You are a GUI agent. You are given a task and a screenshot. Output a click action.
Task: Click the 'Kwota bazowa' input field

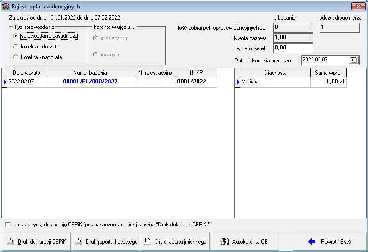pyautogui.click(x=293, y=38)
